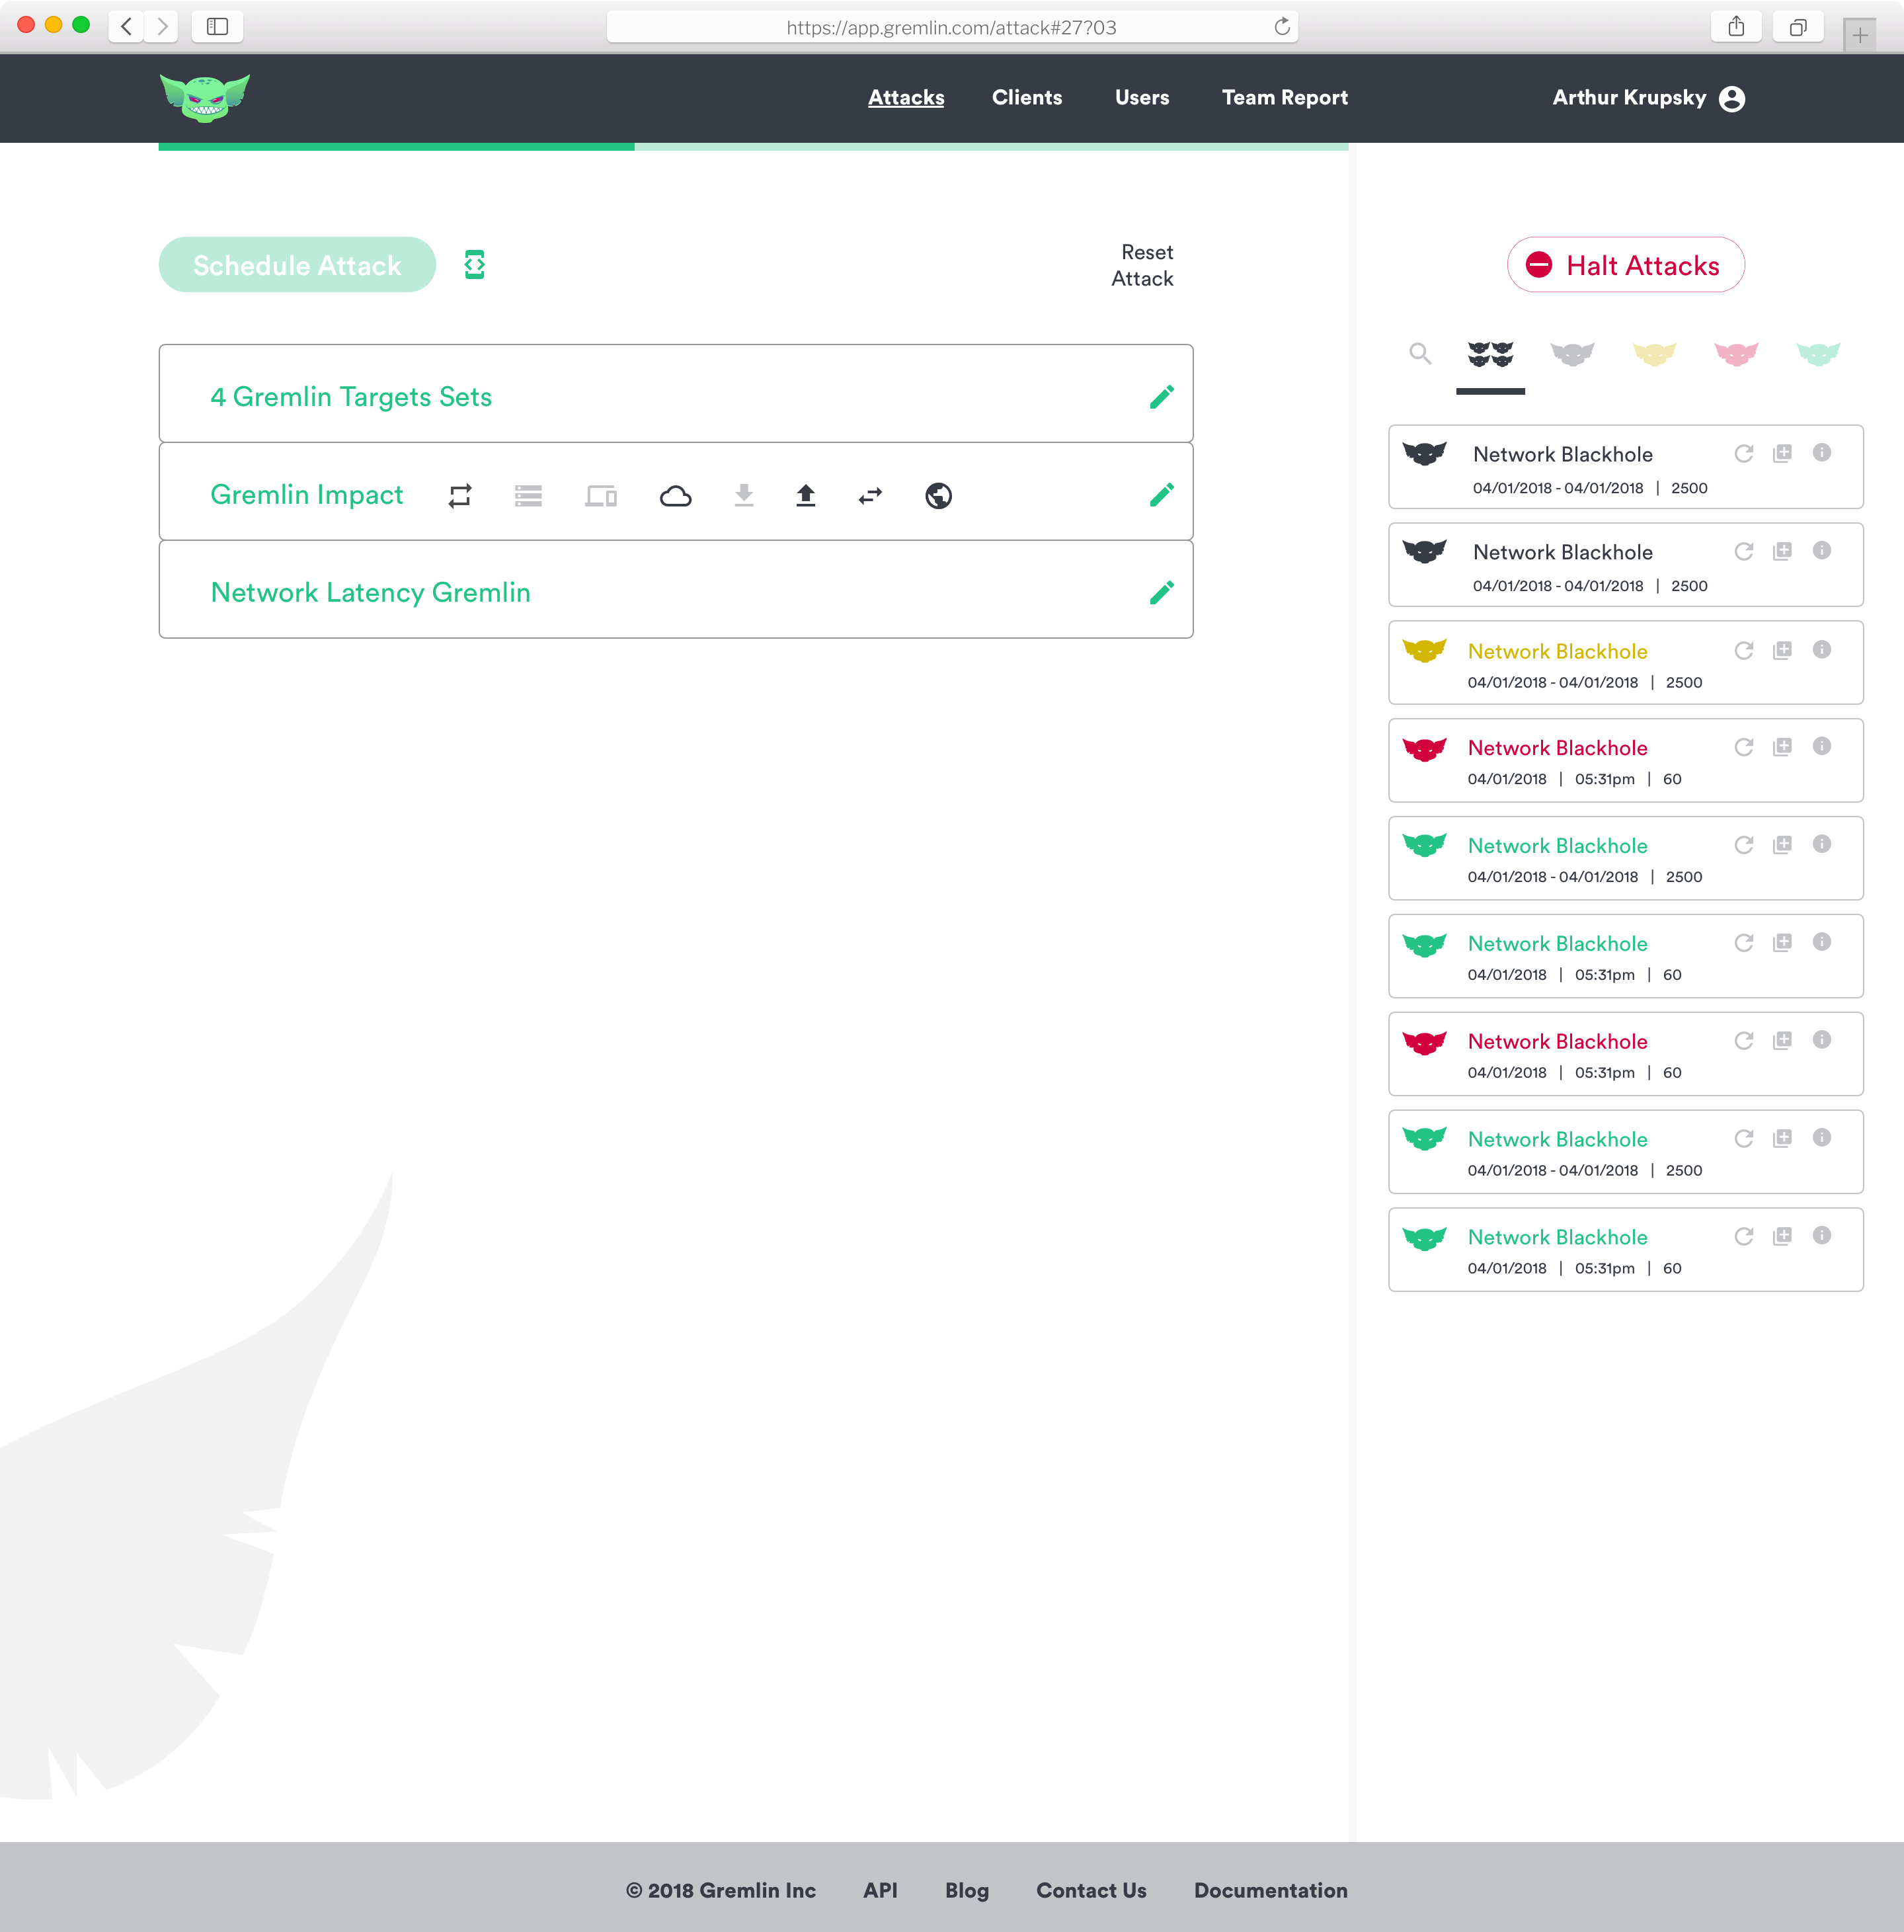Filter attacks by the gray gremlin icon
Viewport: 1904px width, 1932px height.
1572,354
